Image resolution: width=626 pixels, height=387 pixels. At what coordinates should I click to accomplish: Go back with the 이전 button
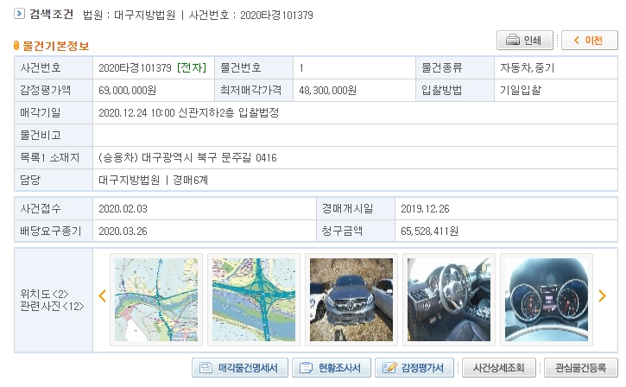click(x=589, y=41)
